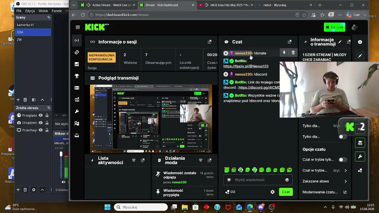379x213 pixels.
Task: Open the Edycja menu in OBS
Action: [x=30, y=11]
